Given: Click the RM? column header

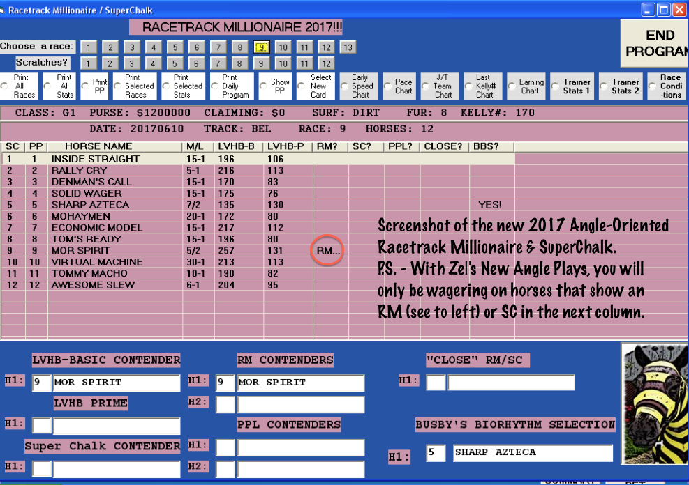Looking at the screenshot, I should pyautogui.click(x=330, y=146).
